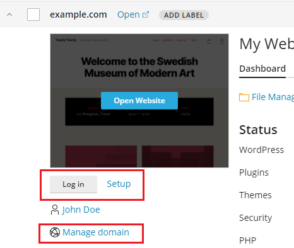Open example.com via the Open link

pyautogui.click(x=129, y=14)
